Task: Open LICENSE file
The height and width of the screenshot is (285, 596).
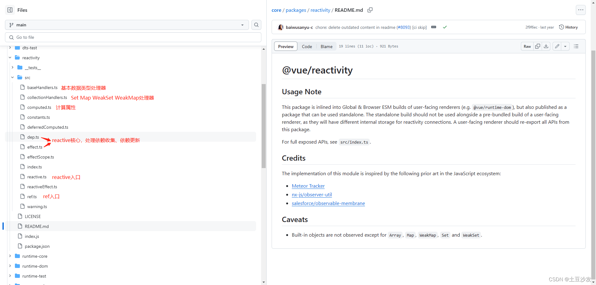Action: tap(33, 216)
